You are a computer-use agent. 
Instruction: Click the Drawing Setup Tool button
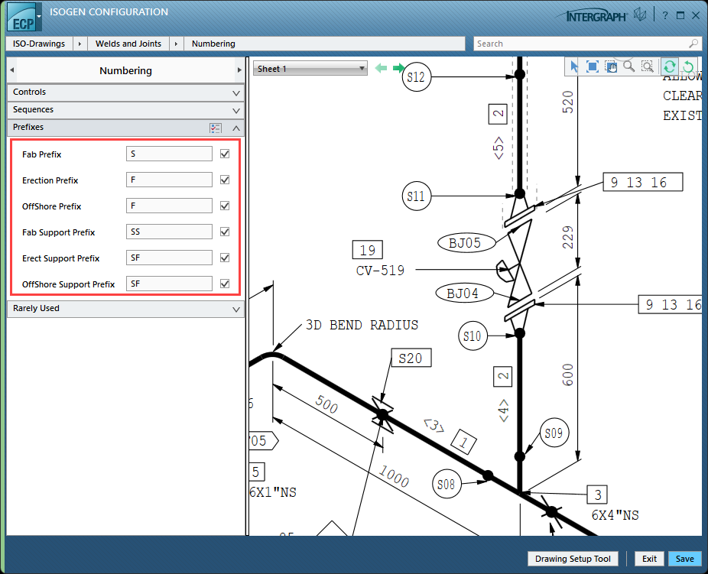[x=573, y=559]
